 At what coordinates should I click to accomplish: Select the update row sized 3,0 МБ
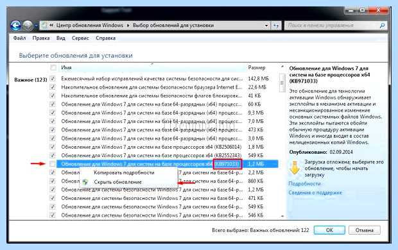[x=163, y=138]
